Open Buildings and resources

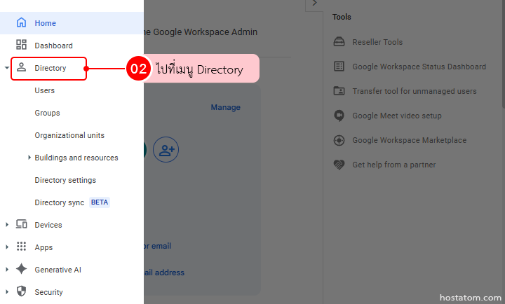click(76, 158)
